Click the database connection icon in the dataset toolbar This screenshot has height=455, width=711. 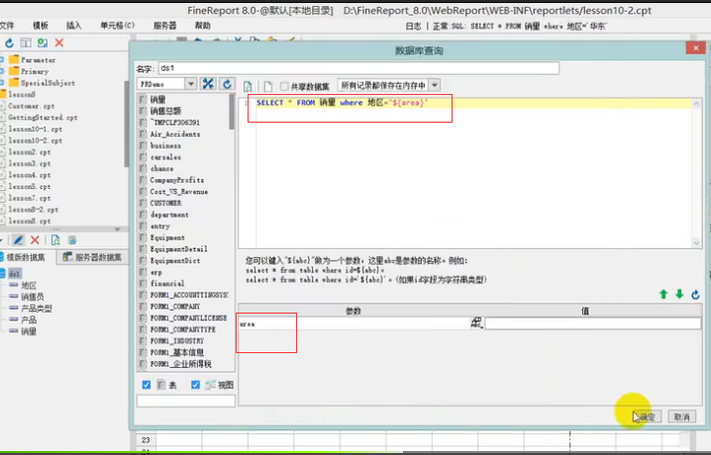[x=72, y=240]
